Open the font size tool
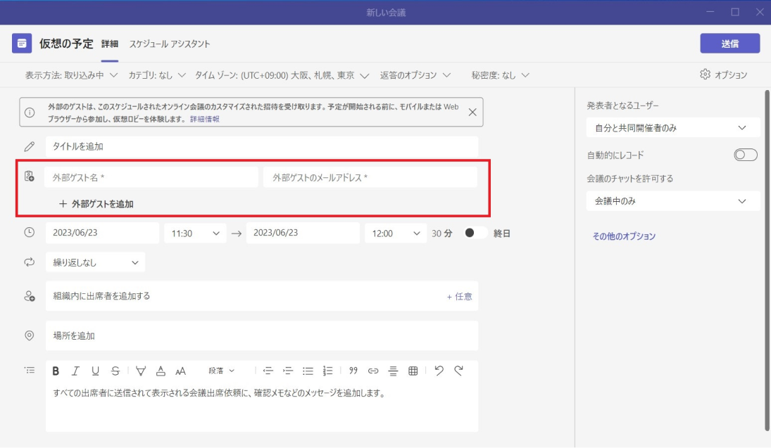This screenshot has height=448, width=771. tap(180, 371)
